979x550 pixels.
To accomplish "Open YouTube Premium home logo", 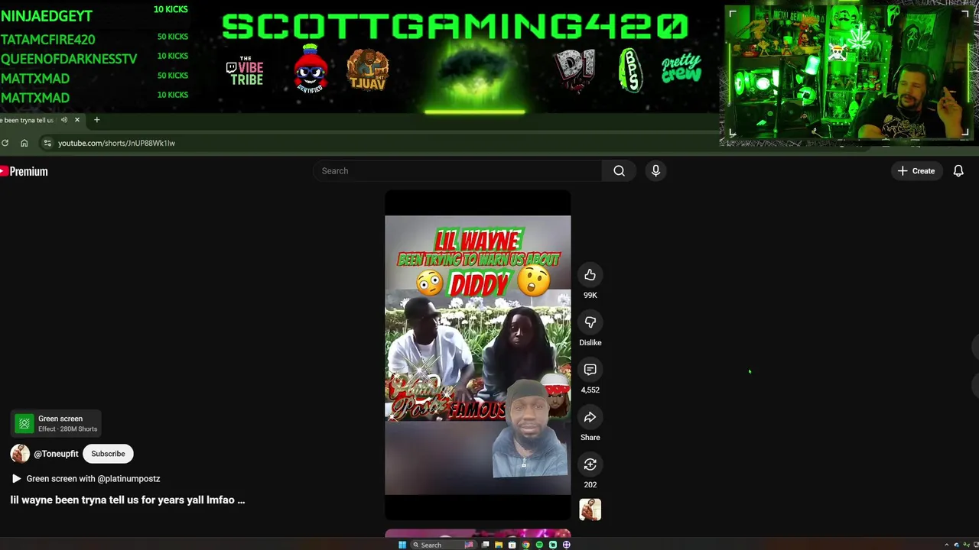I will (24, 171).
